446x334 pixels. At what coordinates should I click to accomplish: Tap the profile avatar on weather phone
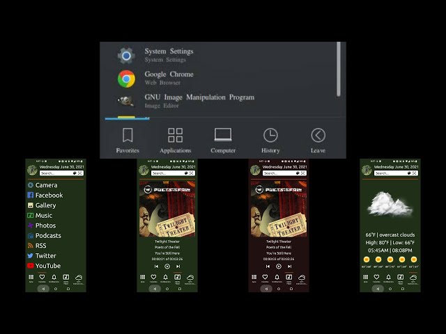[367, 170]
